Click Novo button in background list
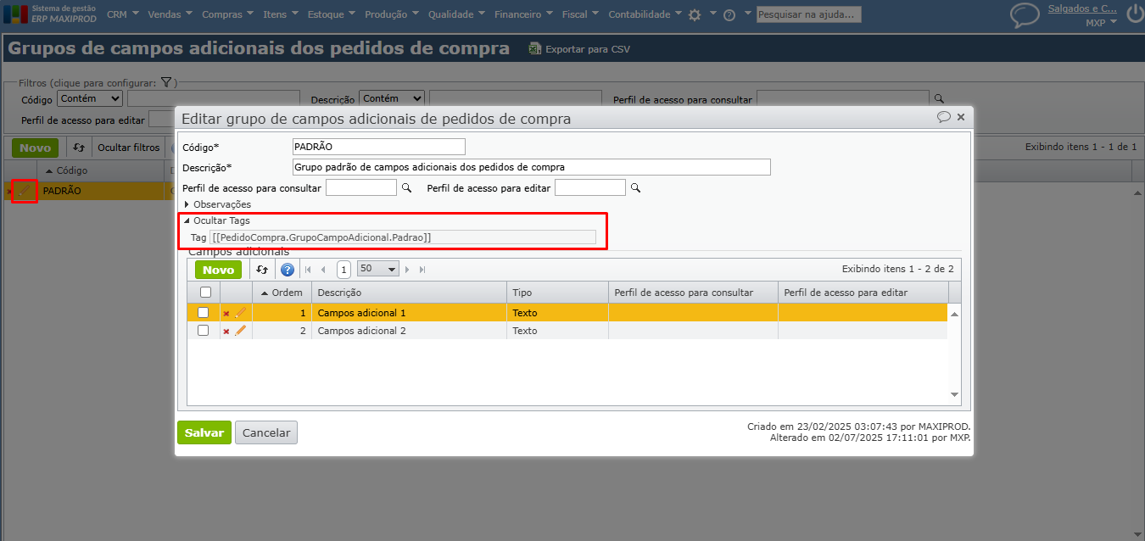The width and height of the screenshot is (1145, 541). [35, 148]
